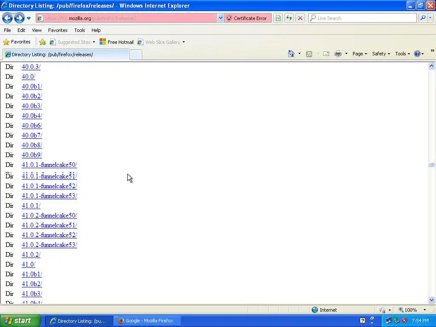Viewport: 436px width, 327px height.
Task: Click the Search magnifier button
Action: point(423,18)
